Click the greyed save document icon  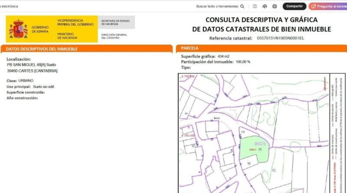tap(255, 7)
